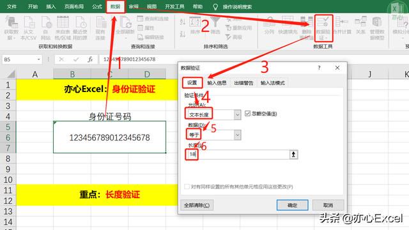Click 编辑链接 (Edit Links) in ribbon
Image resolution: width=409 pixels, height=230 pixels.
[x=151, y=37]
